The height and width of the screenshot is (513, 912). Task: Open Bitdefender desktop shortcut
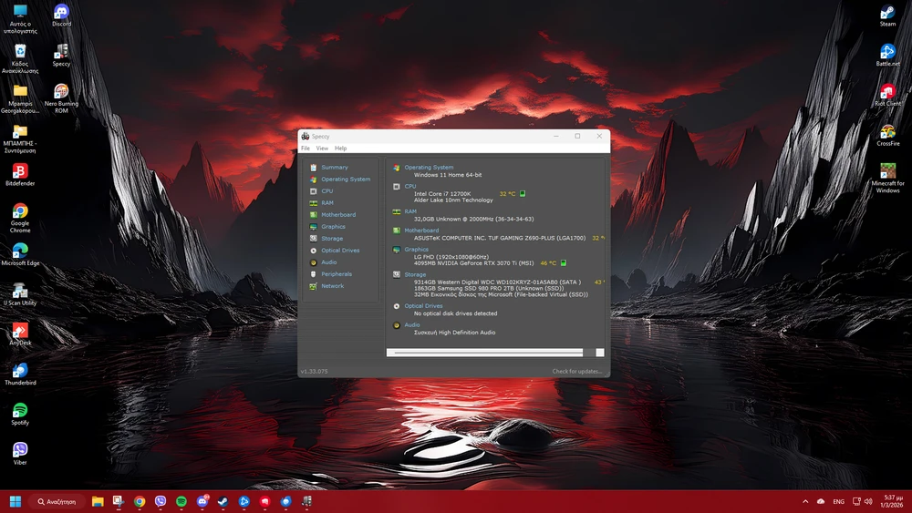click(20, 171)
